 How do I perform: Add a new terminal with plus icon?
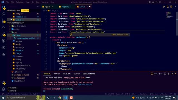coord(159,74)
